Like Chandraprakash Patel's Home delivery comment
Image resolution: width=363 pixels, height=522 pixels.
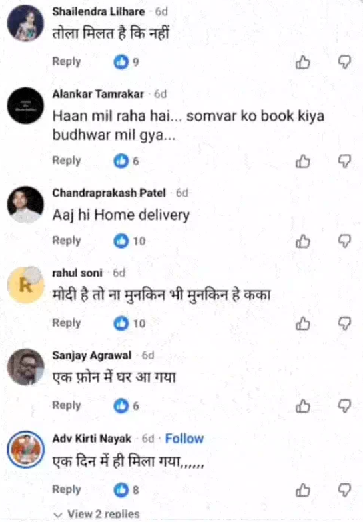tap(303, 241)
